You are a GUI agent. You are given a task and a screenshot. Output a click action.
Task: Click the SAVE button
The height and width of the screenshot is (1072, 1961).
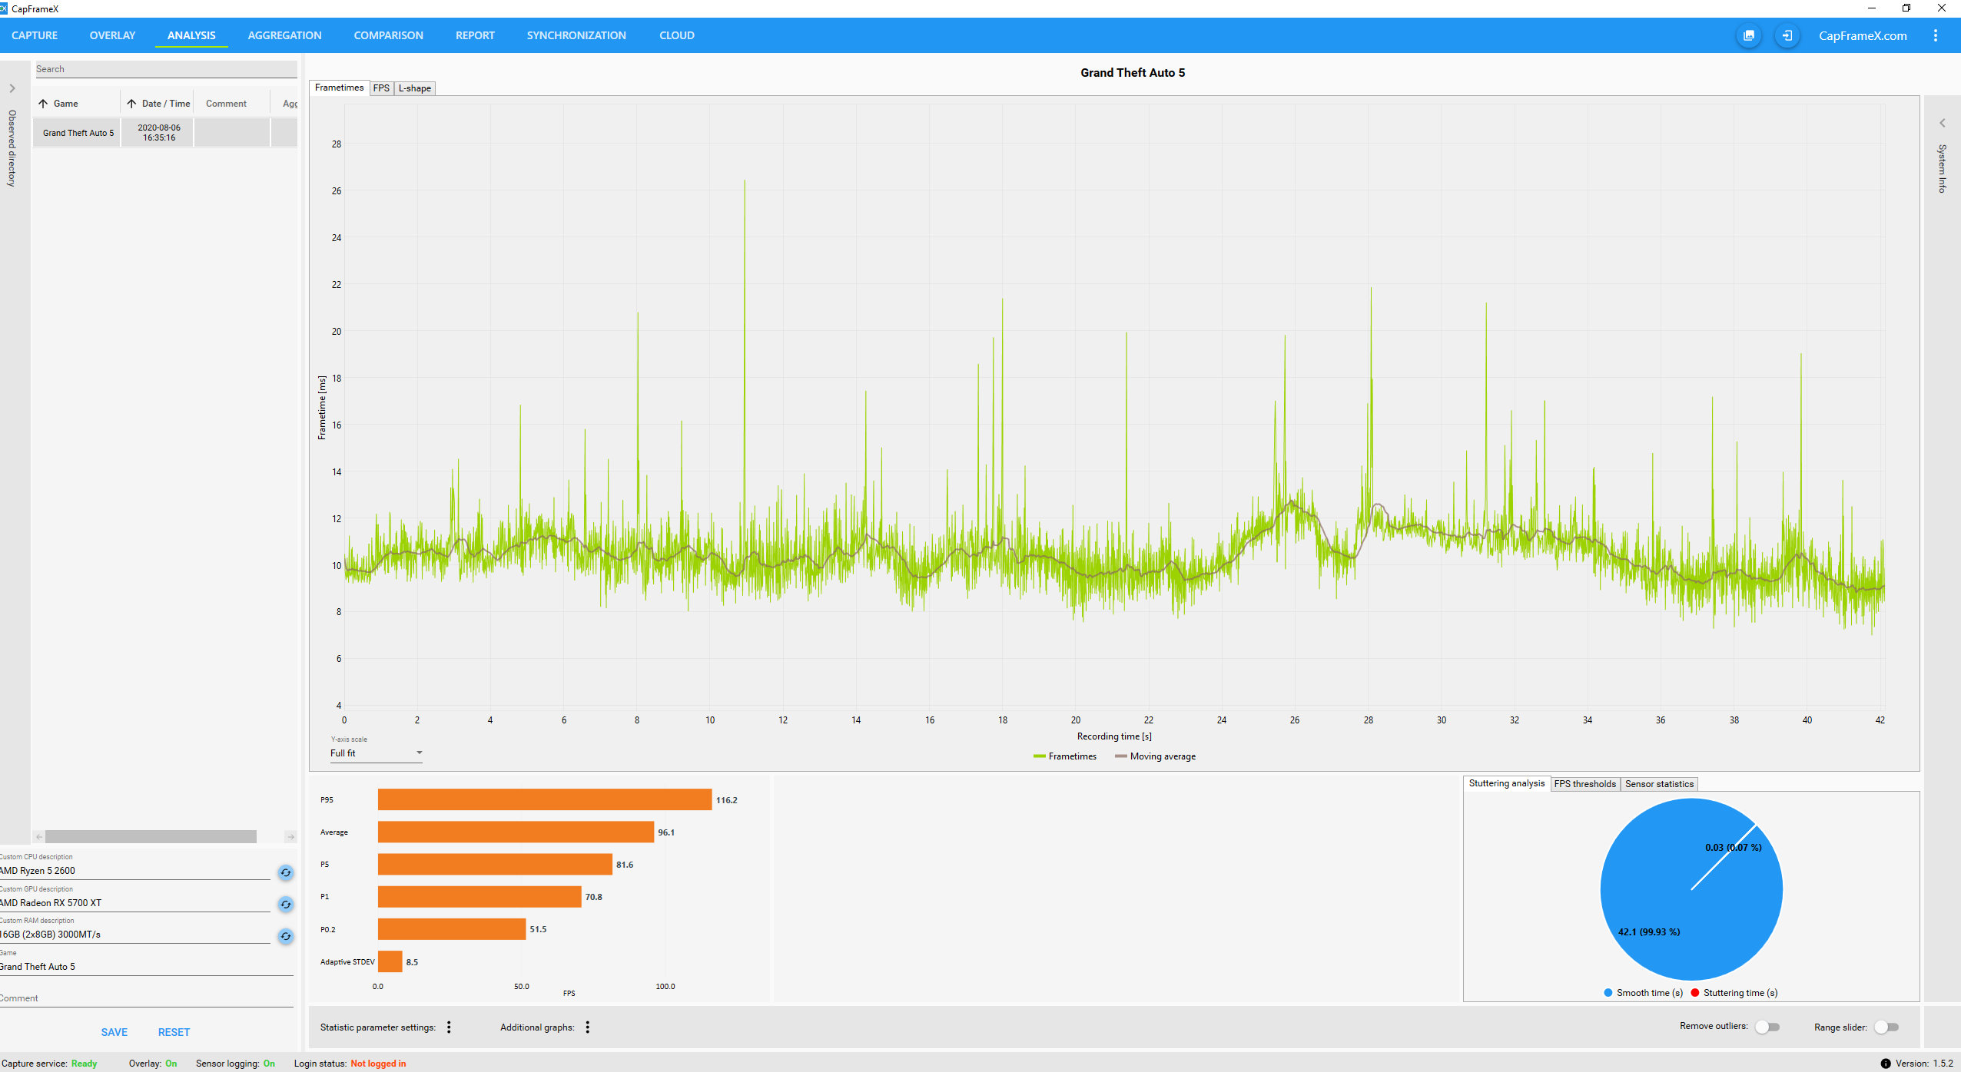[x=114, y=1032]
